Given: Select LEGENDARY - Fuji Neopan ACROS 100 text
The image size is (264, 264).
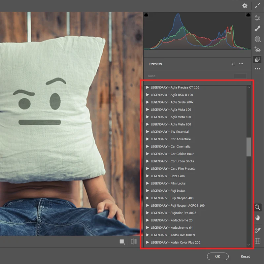Looking at the screenshot, I should pyautogui.click(x=178, y=206).
